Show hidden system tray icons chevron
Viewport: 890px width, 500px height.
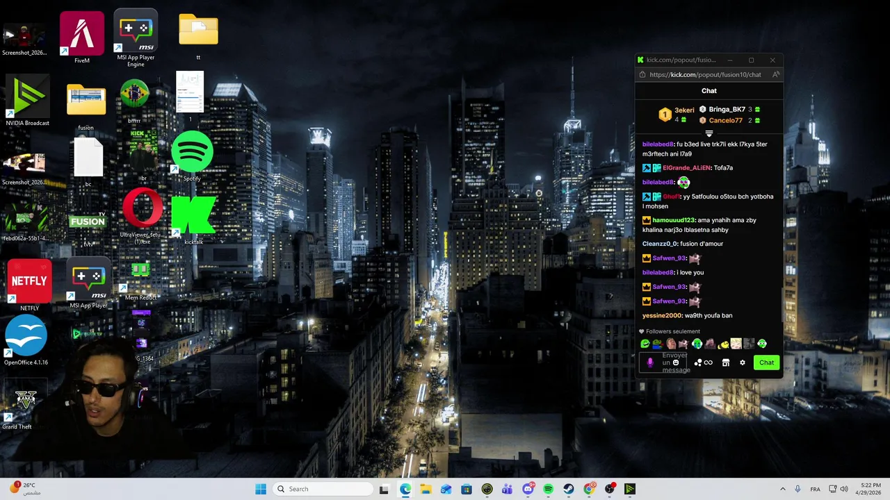pyautogui.click(x=782, y=489)
